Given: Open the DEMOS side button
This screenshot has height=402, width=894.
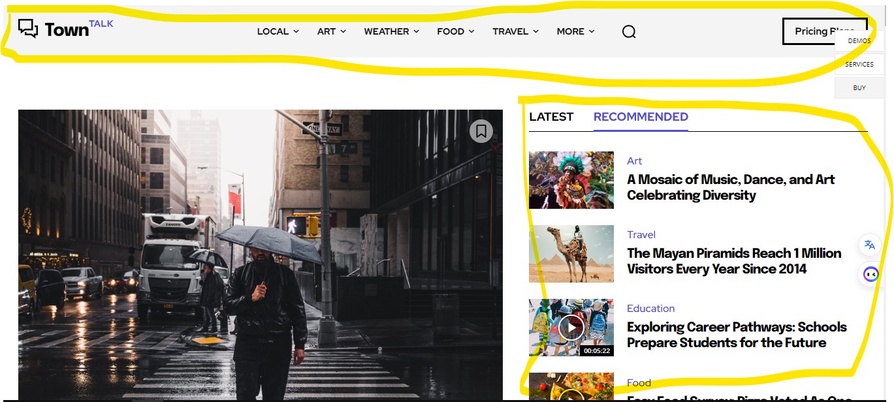Looking at the screenshot, I should (x=859, y=40).
